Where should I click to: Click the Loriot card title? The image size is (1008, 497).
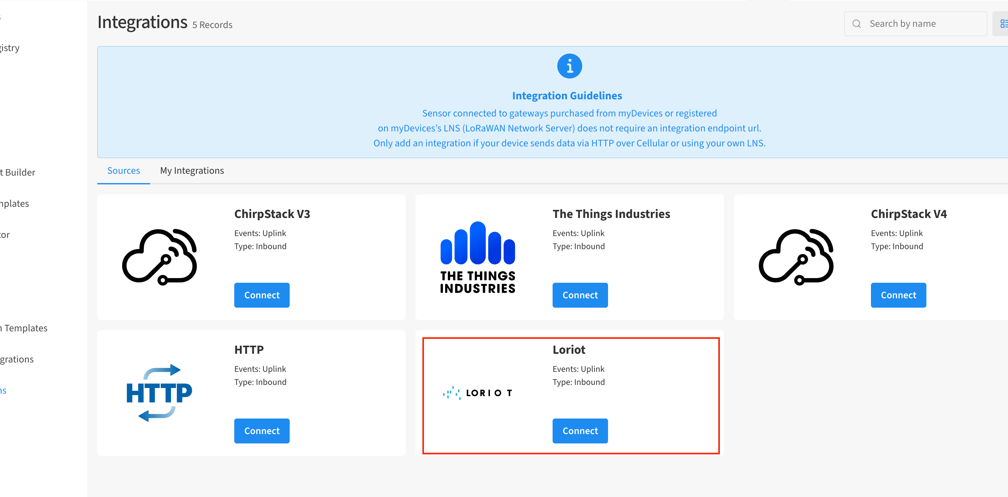coord(568,350)
